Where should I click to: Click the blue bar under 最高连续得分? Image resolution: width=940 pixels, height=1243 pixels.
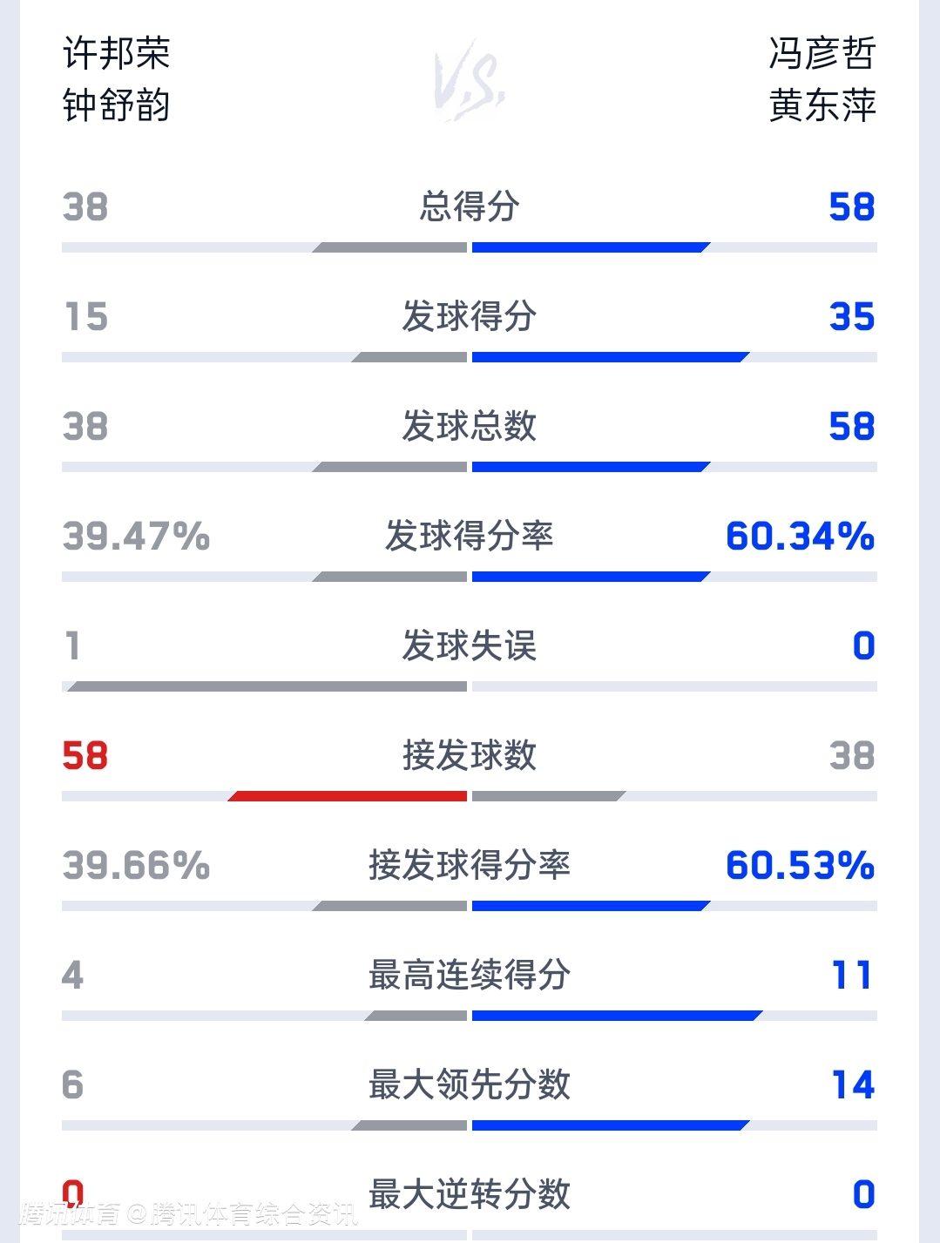click(x=616, y=1016)
